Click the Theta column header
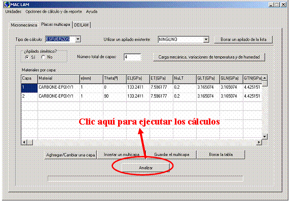The width and height of the screenshot is (292, 201). [115, 78]
